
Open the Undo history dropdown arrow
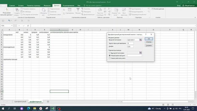11,21
